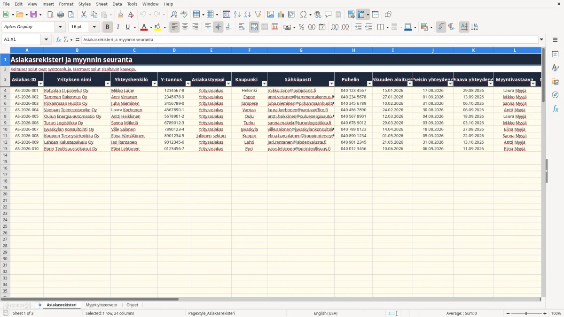Click the zoom out minus button

click(508, 313)
